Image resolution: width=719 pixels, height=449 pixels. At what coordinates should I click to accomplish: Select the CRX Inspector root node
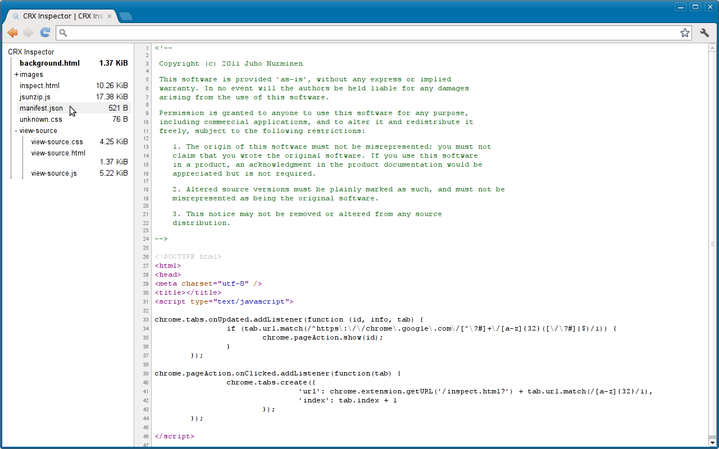[31, 52]
